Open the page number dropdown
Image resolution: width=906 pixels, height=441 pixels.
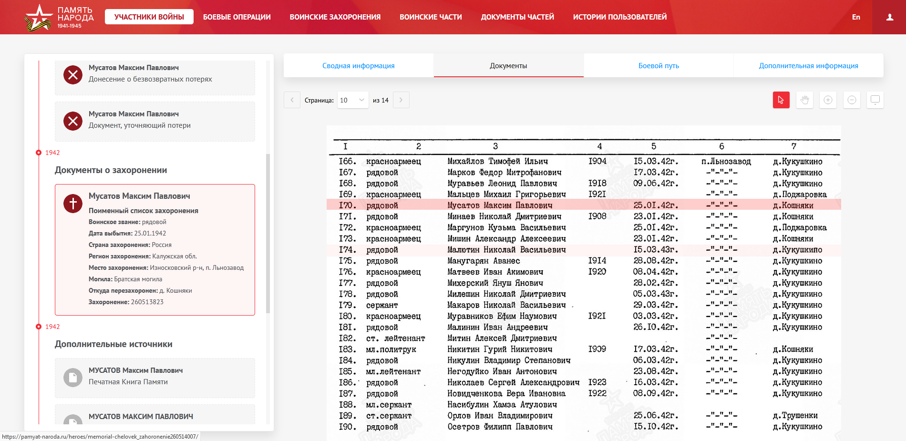tap(352, 100)
